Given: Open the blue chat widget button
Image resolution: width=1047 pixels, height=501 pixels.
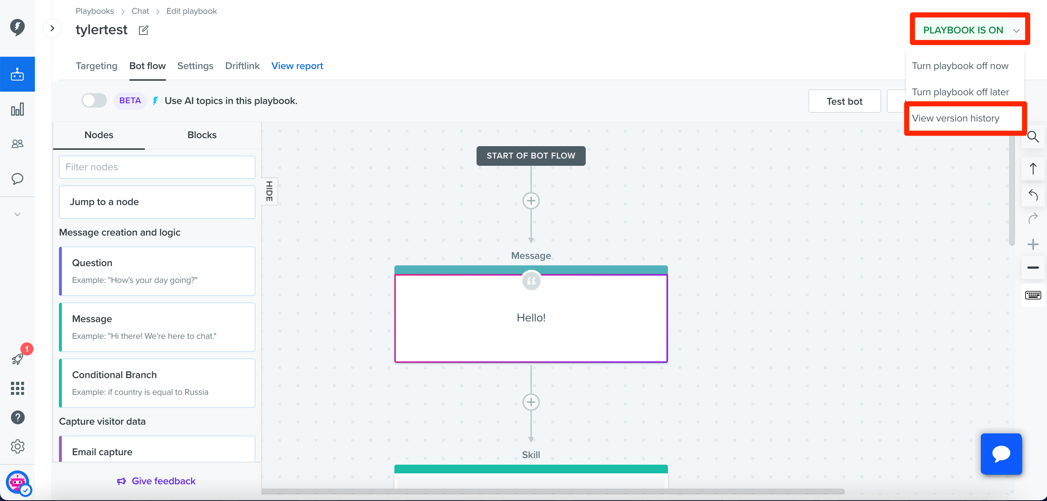Looking at the screenshot, I should [x=1001, y=453].
